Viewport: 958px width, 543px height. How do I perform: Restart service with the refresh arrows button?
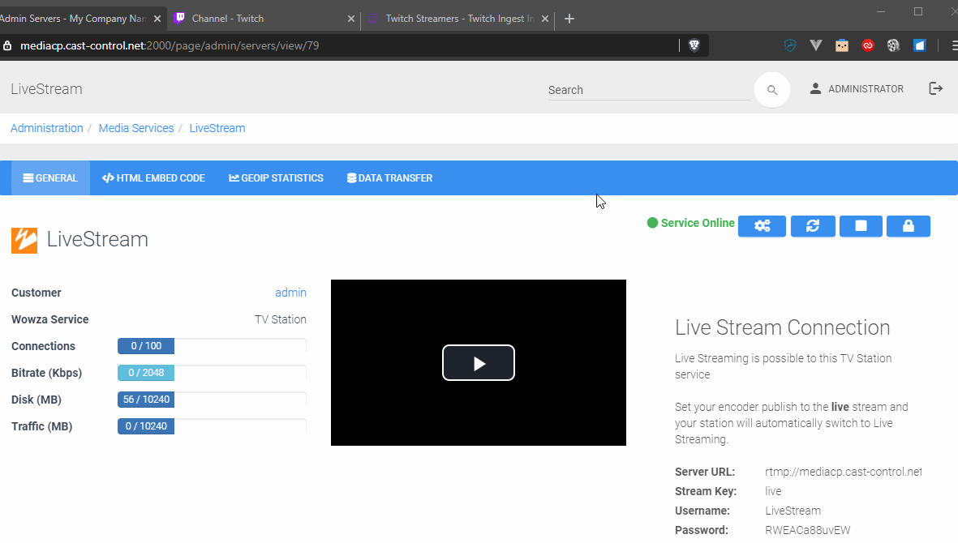coord(813,226)
